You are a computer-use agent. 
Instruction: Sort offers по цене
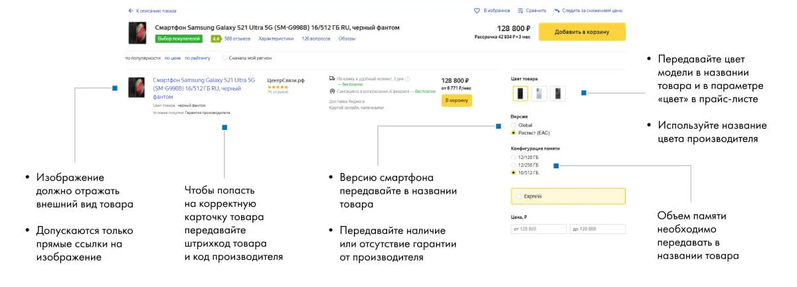pyautogui.click(x=172, y=58)
